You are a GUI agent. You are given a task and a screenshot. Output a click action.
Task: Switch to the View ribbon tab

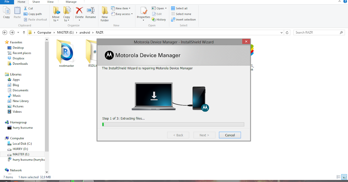(x=50, y=2)
